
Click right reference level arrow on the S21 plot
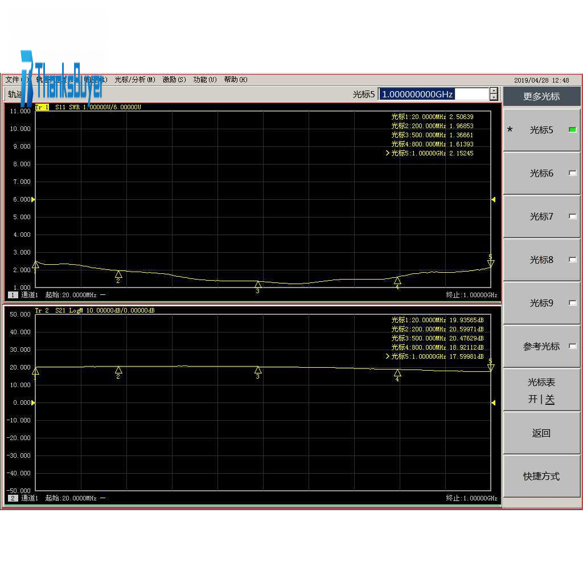tap(494, 403)
